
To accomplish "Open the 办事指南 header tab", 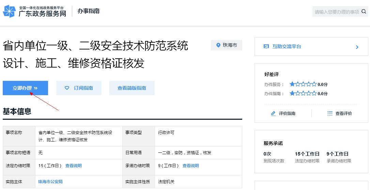I will coord(89,11).
